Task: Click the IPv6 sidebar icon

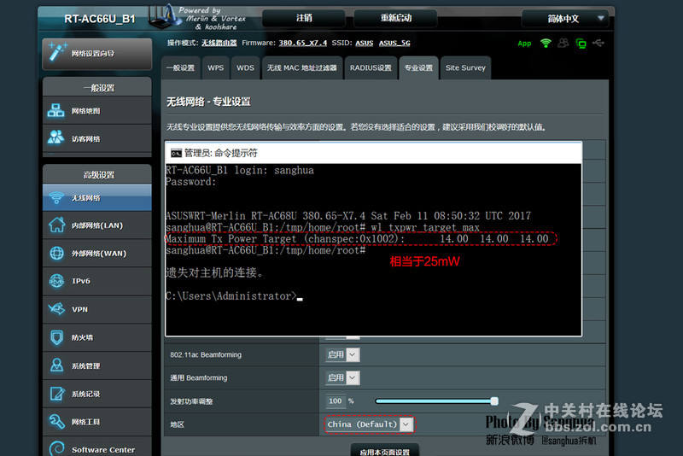Action: (56, 281)
